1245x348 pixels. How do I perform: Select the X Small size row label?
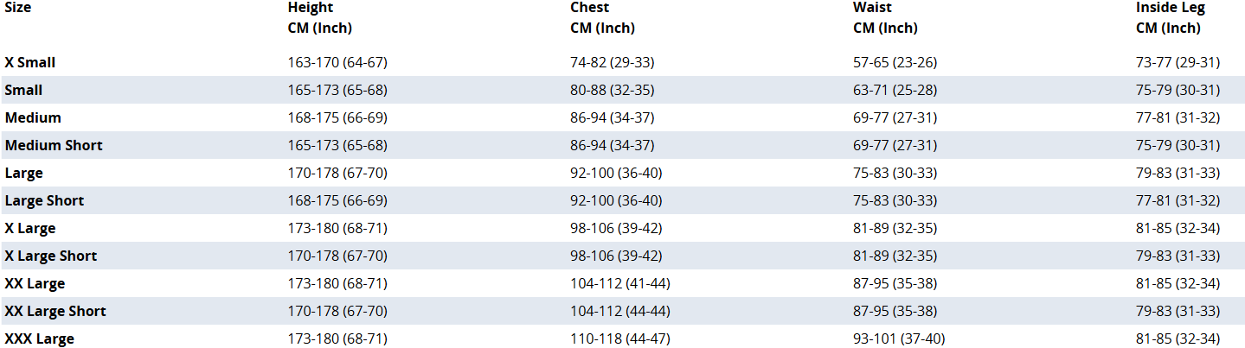click(x=30, y=62)
